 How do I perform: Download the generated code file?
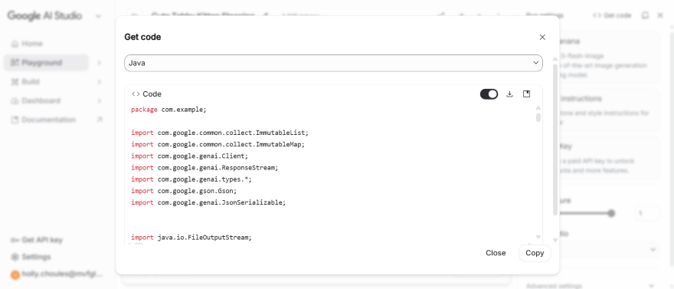point(510,94)
